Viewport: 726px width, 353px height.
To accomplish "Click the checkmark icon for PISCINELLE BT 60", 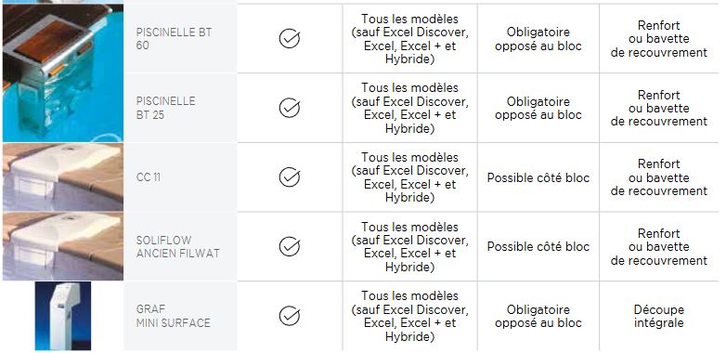I will [x=290, y=38].
